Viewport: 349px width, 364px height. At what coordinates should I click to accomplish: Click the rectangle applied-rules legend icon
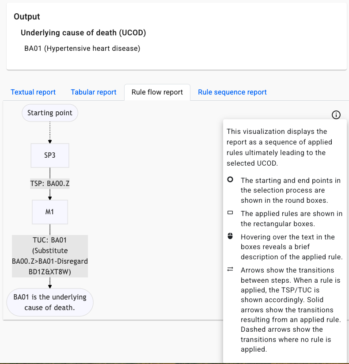[230, 213]
